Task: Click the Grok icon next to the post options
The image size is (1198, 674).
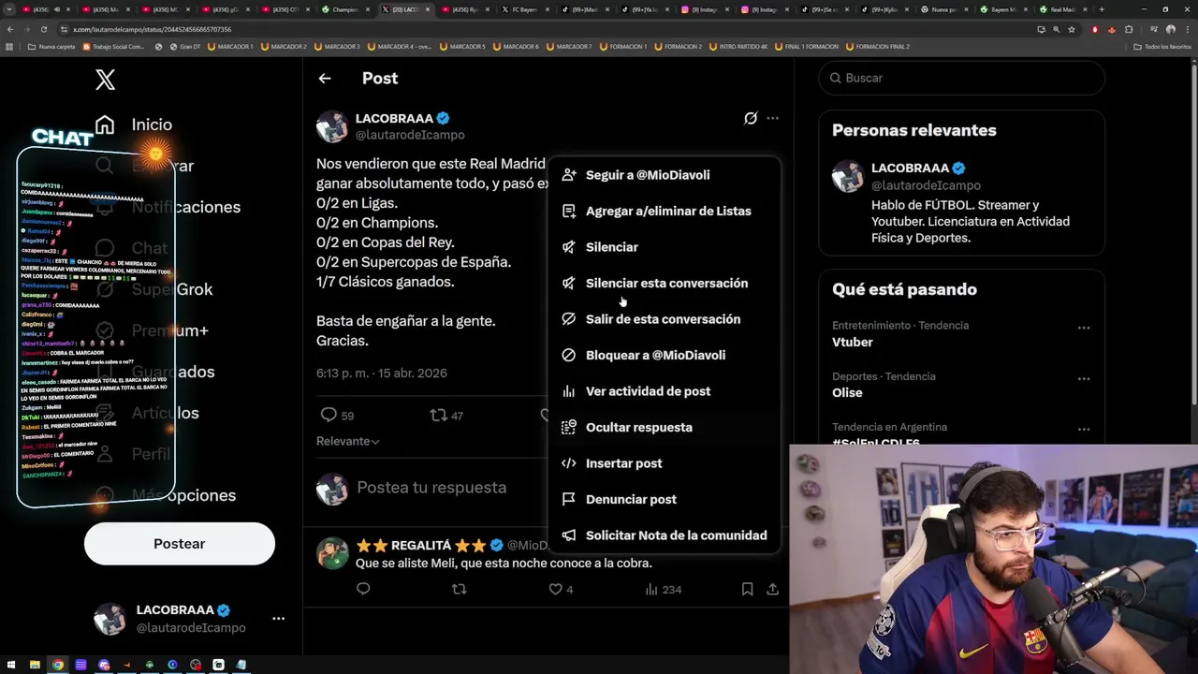Action: point(751,118)
